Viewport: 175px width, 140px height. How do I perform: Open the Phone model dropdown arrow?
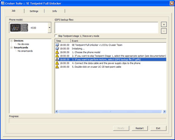49,28
